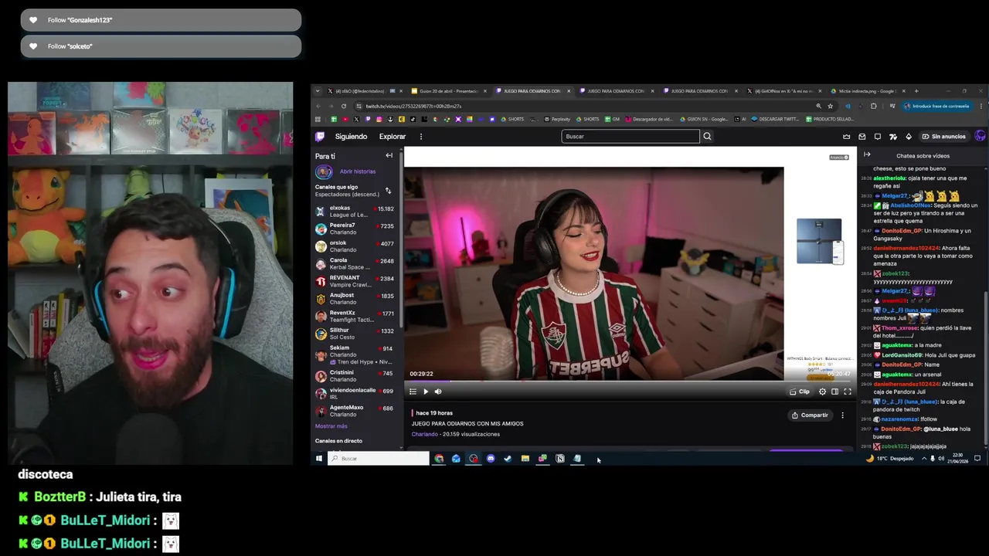Open File Explorer from the taskbar

525,459
